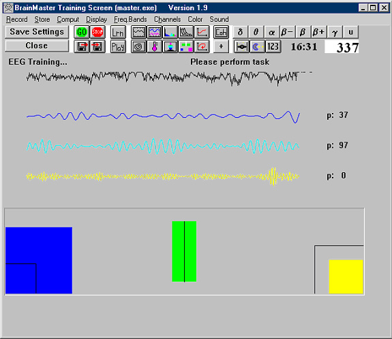Click the yellow feedback square
Screen dimensions: 392x339
coord(346,276)
